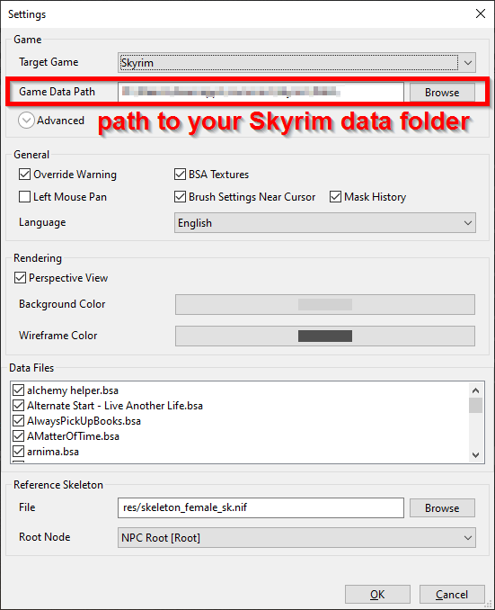Enable Left Mouse Pan checkbox
The width and height of the screenshot is (495, 610).
pyautogui.click(x=24, y=197)
